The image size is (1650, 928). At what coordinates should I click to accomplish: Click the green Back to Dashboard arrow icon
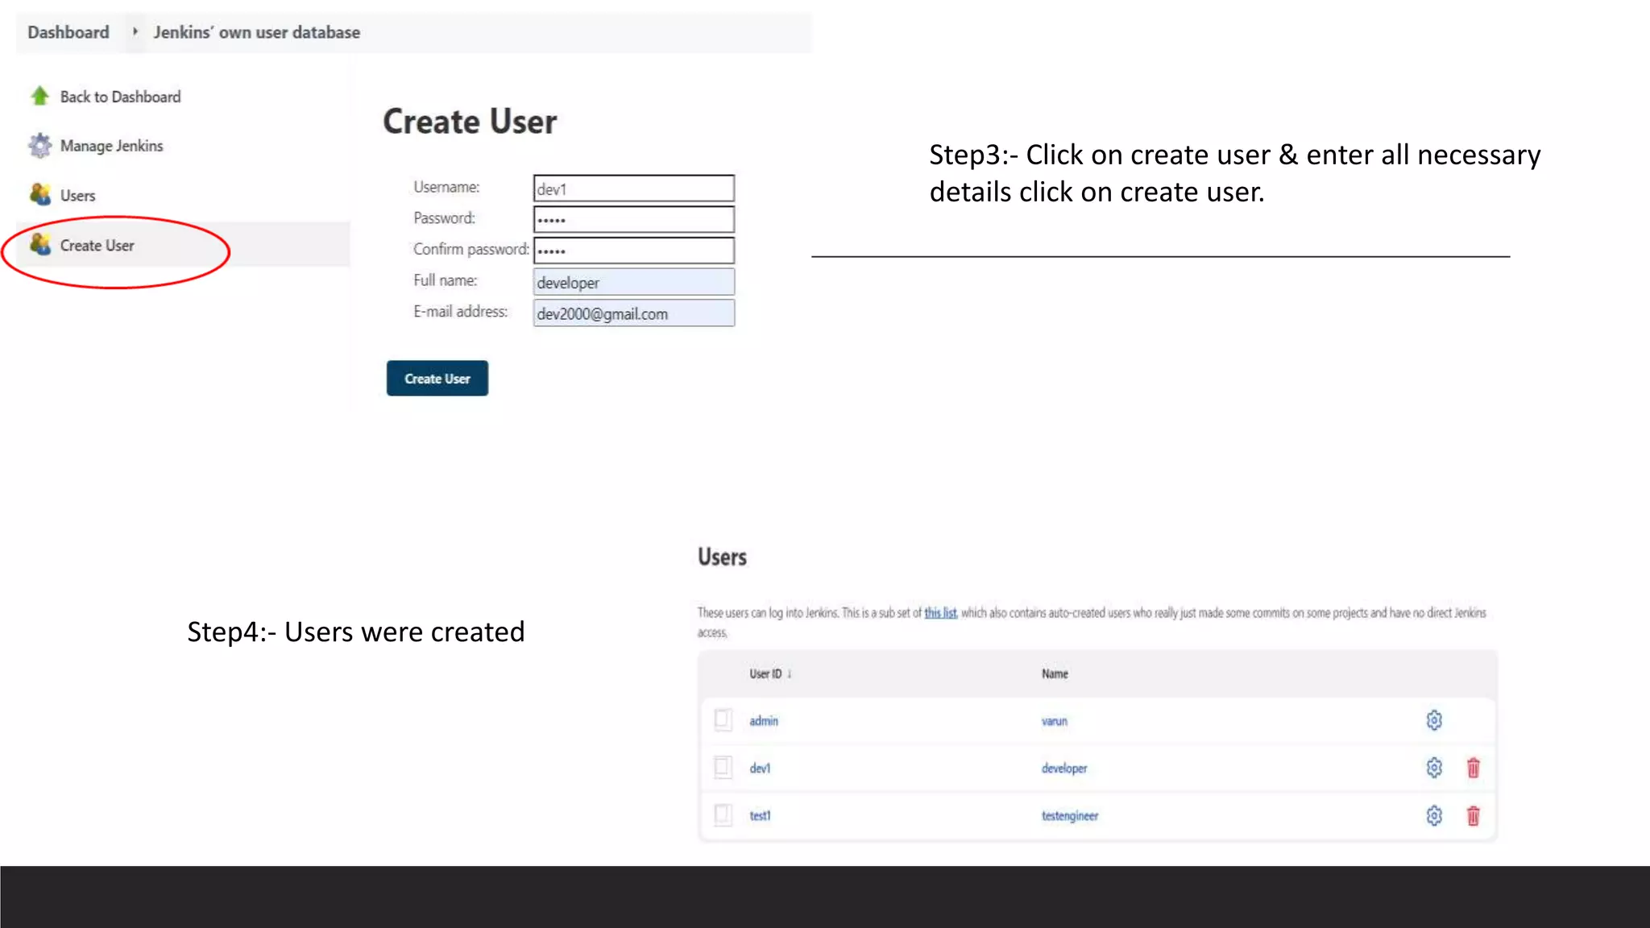coord(39,96)
